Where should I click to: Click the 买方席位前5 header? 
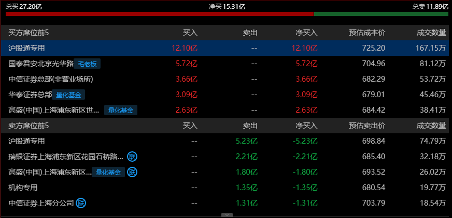pyautogui.click(x=29, y=33)
